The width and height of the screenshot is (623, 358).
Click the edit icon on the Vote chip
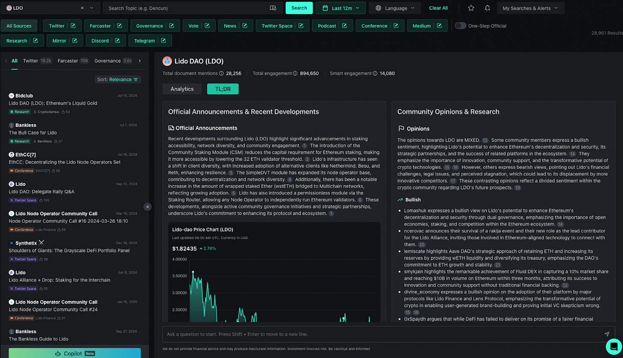point(207,26)
